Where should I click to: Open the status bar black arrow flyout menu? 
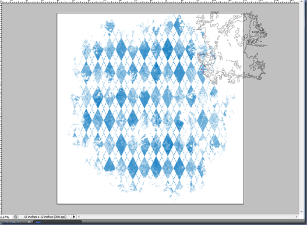[74, 217]
